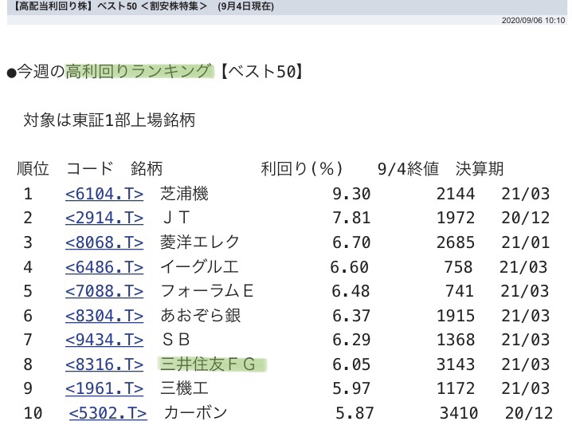Click the 6.48 yield value
The image size is (572, 437).
(351, 291)
